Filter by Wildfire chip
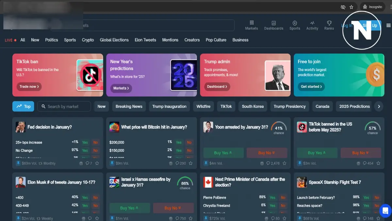Screen dimensions: 392x221 [x=204, y=106]
